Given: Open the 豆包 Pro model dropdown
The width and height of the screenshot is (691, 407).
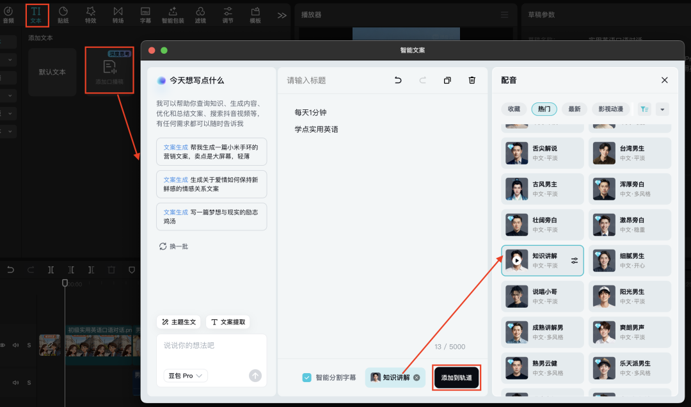Looking at the screenshot, I should 184,376.
